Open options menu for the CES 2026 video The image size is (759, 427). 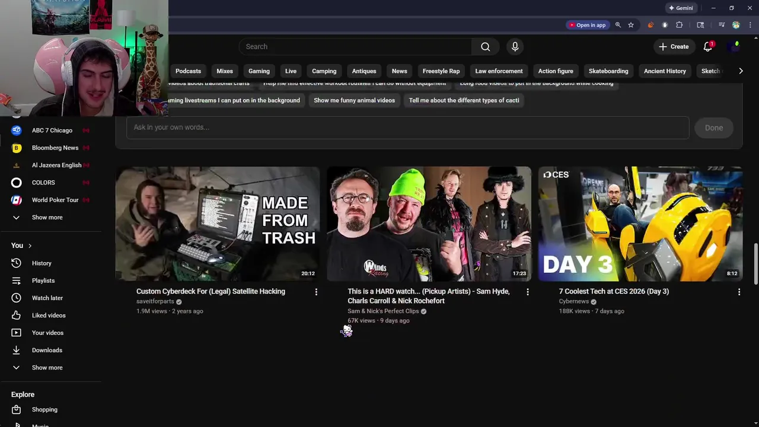(739, 292)
